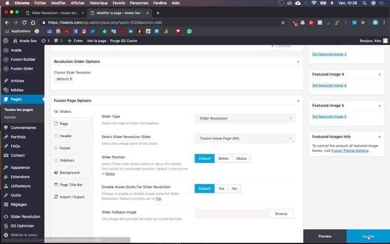Click the Below default link

tap(110, 174)
